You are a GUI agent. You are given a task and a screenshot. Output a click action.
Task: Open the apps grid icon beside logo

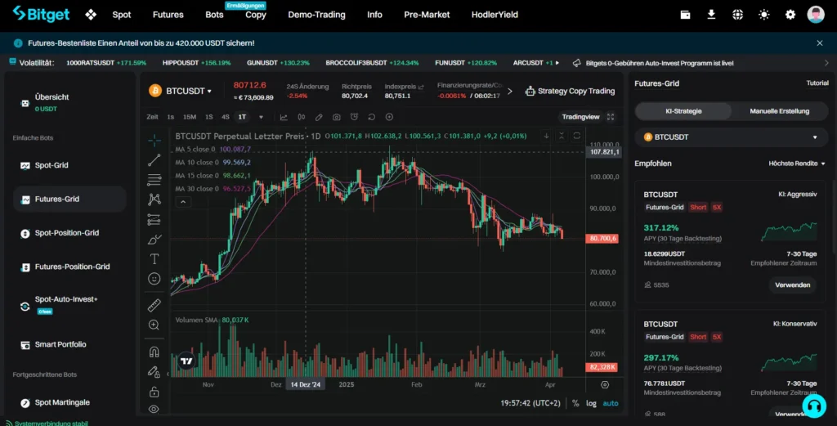tap(91, 15)
